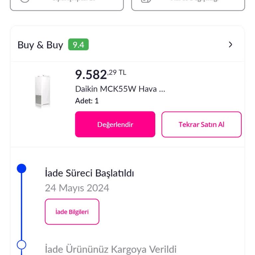Click the partially visible top-right outlined button
This screenshot has height=255, width=255.
tap(188, 4)
